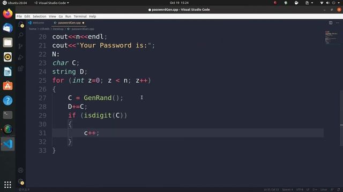Viewport: 343px width, 192px height.
Task: Click the red recording indicator in the top bar
Action: point(275,3)
